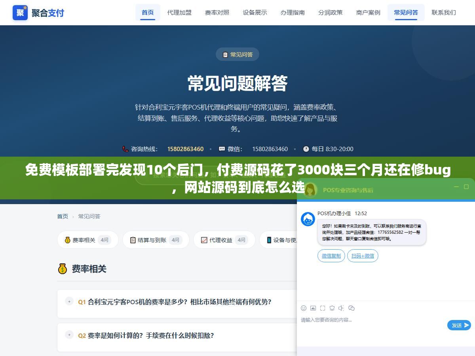The height and width of the screenshot is (356, 475).
Task: Click the red phone hotline icon
Action: (125, 149)
